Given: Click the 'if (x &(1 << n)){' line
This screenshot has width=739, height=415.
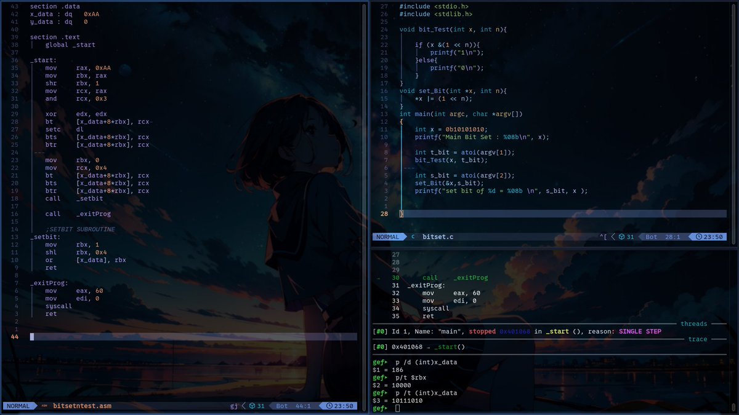Looking at the screenshot, I should click(x=447, y=45).
